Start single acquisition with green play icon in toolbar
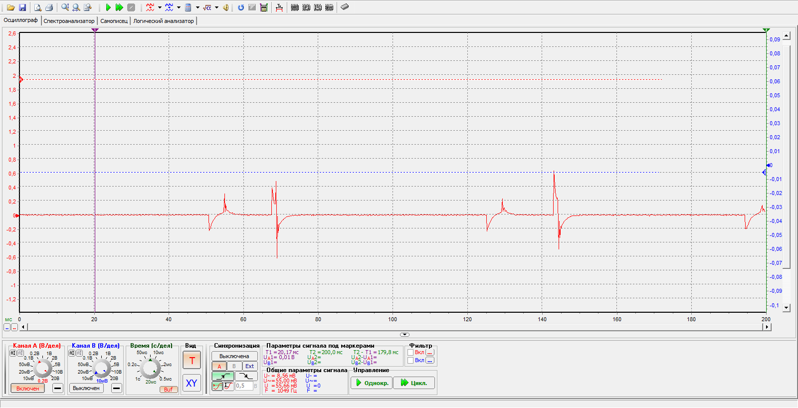Screen dimensions: 798x408 coord(108,7)
